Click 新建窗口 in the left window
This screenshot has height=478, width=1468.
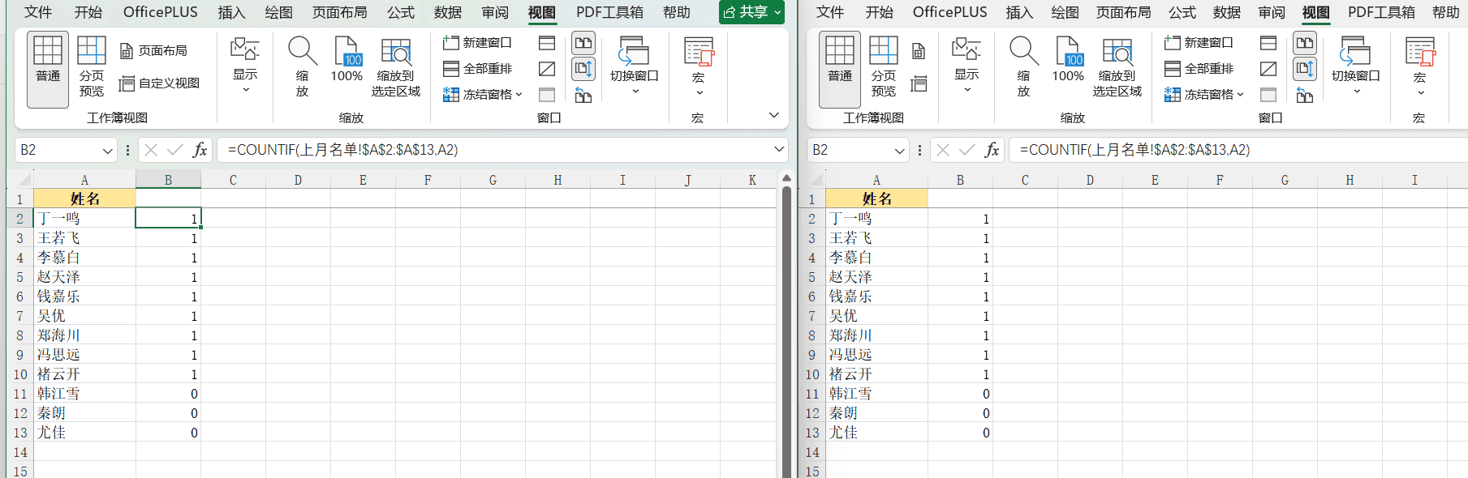477,43
